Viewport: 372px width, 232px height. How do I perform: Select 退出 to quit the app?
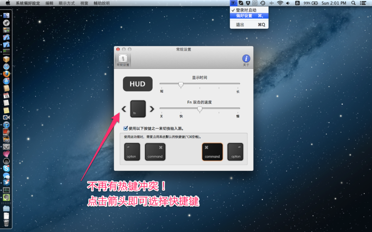coord(240,25)
